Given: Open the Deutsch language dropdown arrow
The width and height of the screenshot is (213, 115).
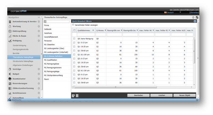Looking at the screenshot, I should click(x=180, y=12).
